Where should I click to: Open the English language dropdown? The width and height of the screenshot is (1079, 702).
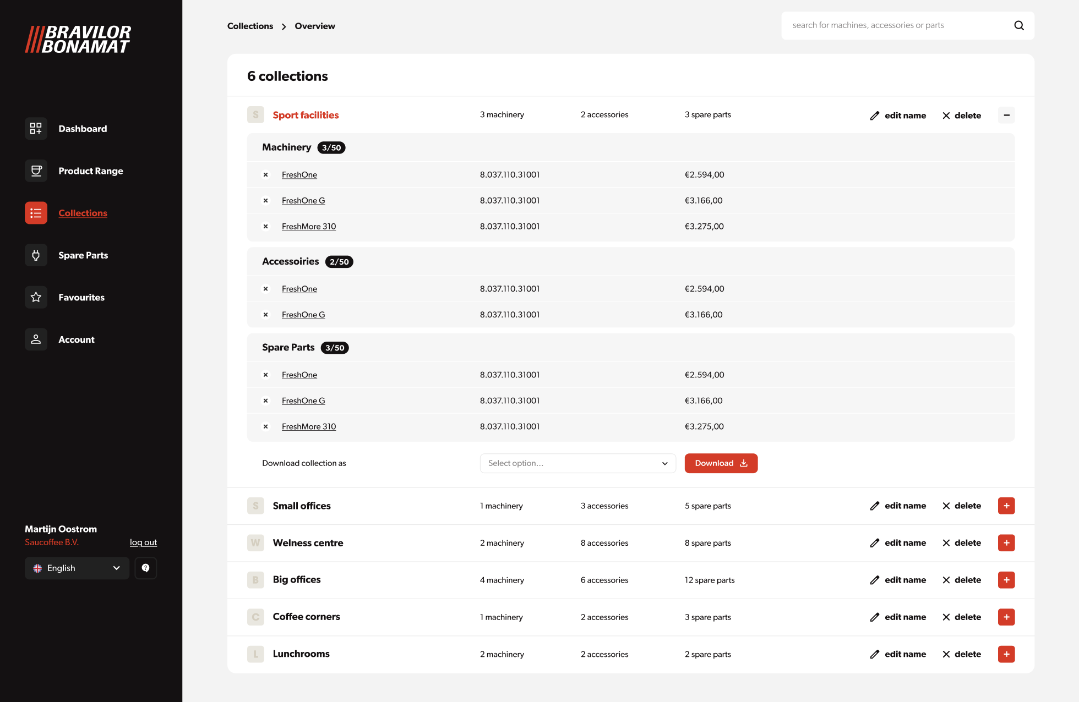pos(77,568)
